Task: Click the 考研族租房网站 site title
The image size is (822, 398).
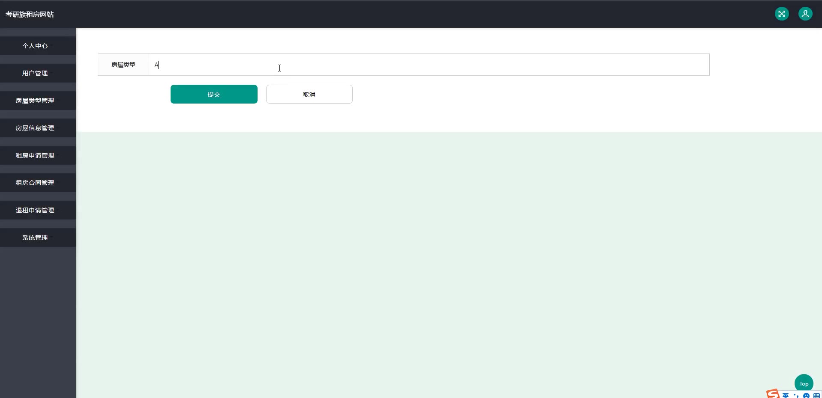Action: click(x=30, y=14)
